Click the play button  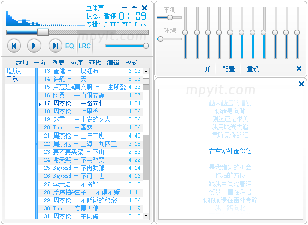coord(34,46)
